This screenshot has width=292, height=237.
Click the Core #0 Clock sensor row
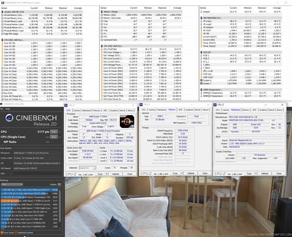tap(42, 68)
